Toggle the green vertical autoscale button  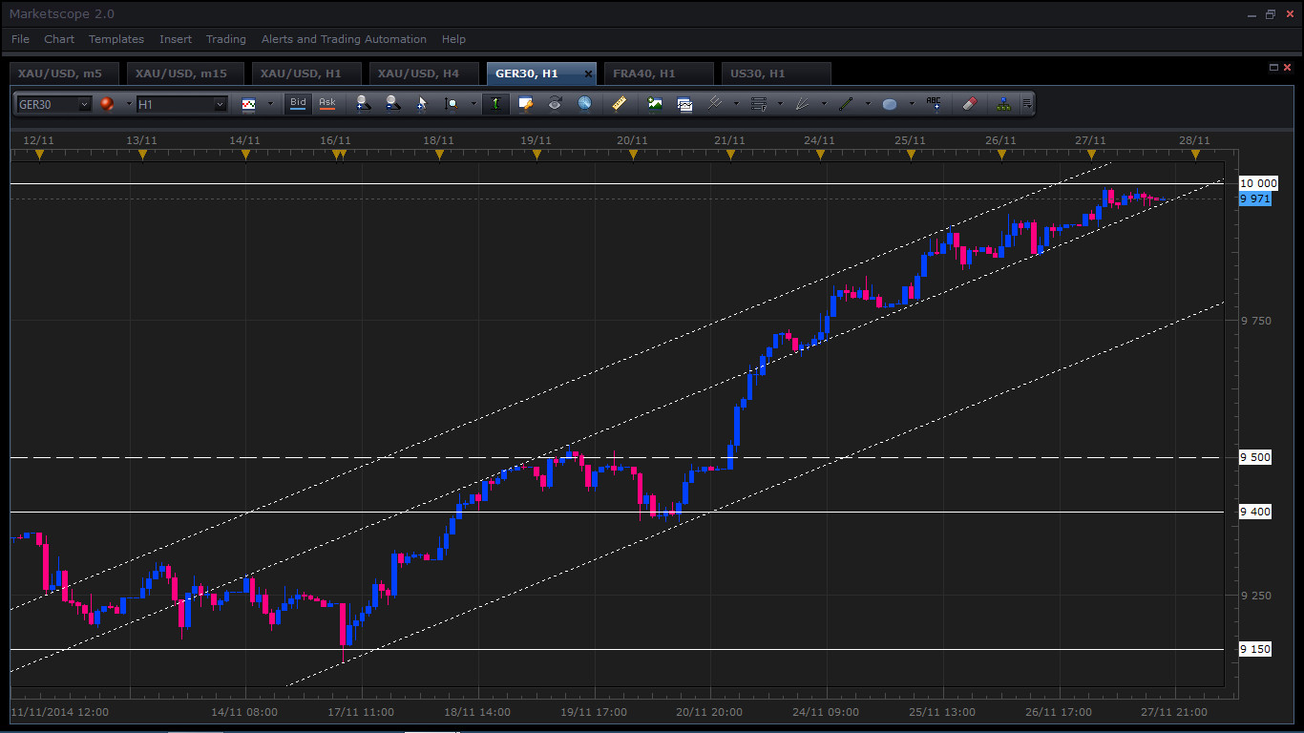495,104
